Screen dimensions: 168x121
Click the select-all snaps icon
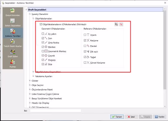pos(116,24)
